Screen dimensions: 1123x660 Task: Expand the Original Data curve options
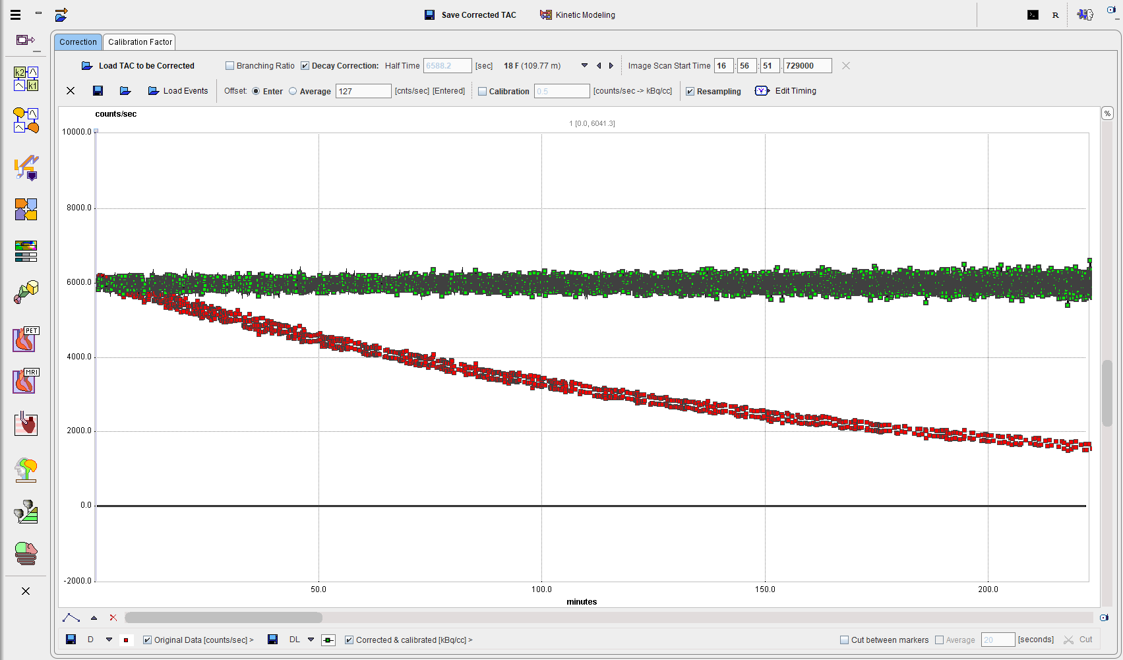click(x=251, y=640)
